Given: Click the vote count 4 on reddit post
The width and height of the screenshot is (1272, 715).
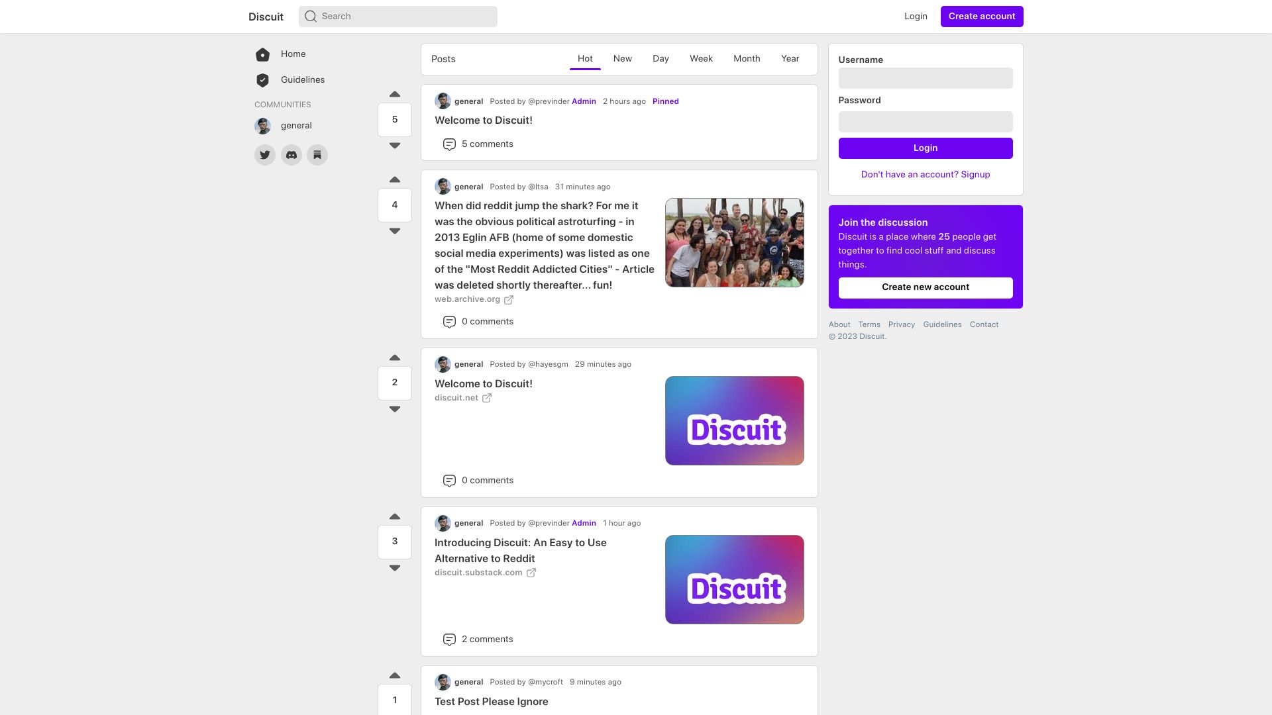Looking at the screenshot, I should [395, 205].
